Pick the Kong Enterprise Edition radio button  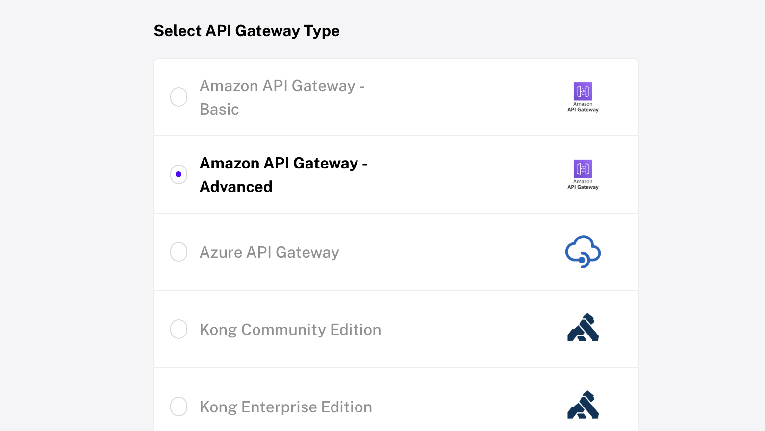[178, 407]
